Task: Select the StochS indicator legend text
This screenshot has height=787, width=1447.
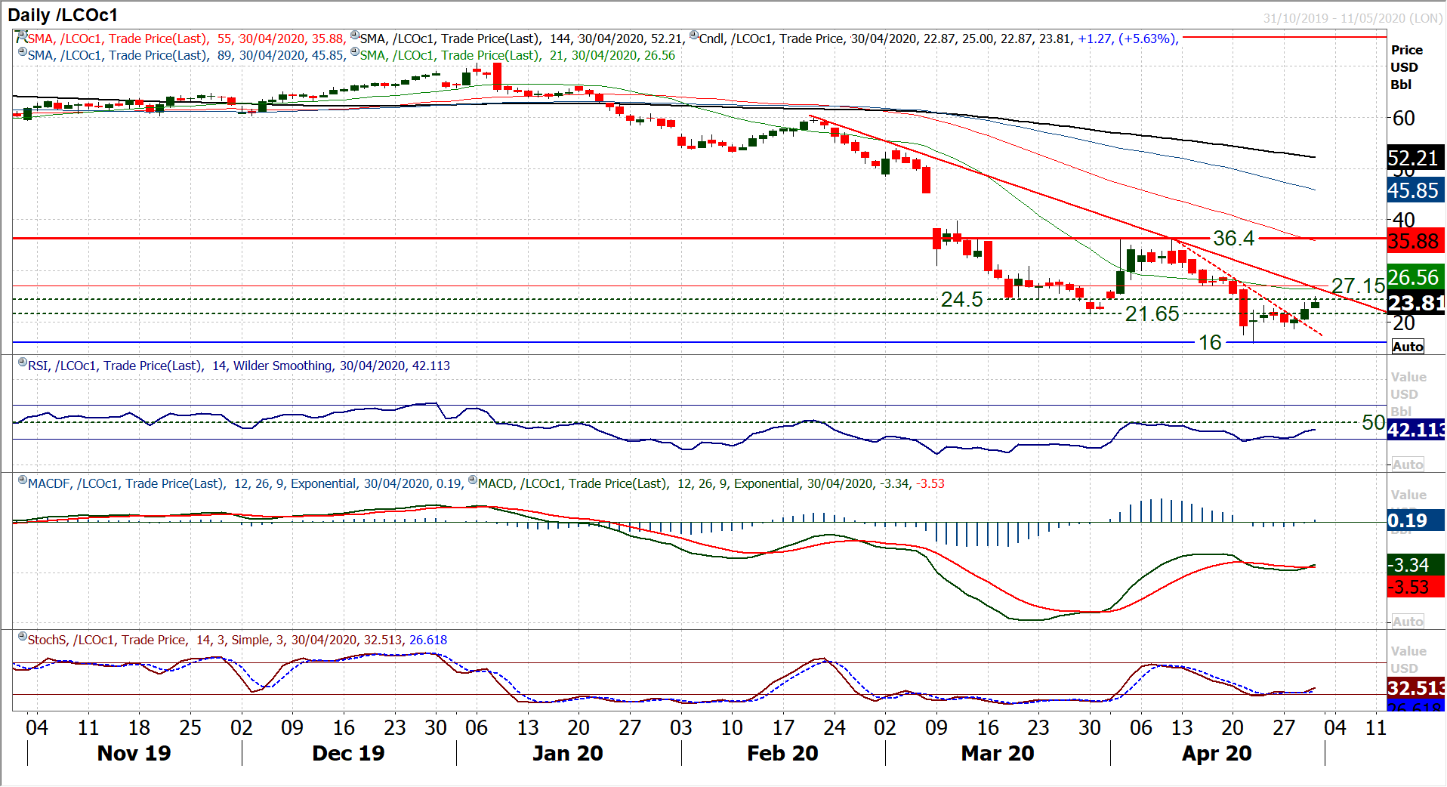Action: tap(237, 640)
